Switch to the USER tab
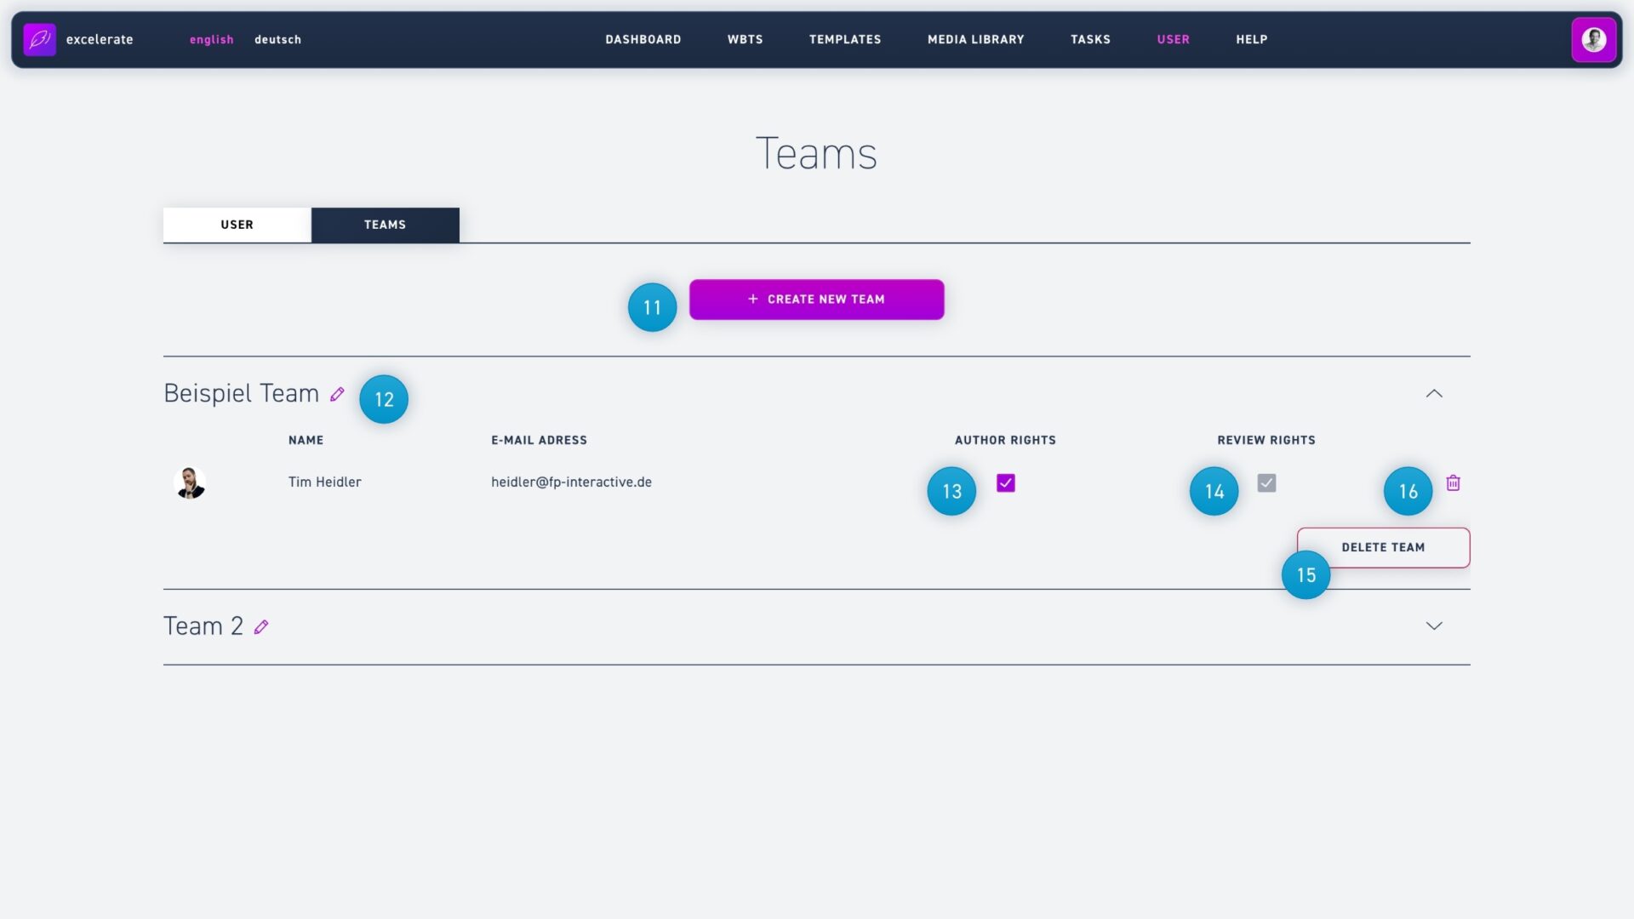This screenshot has height=919, width=1634. point(237,225)
